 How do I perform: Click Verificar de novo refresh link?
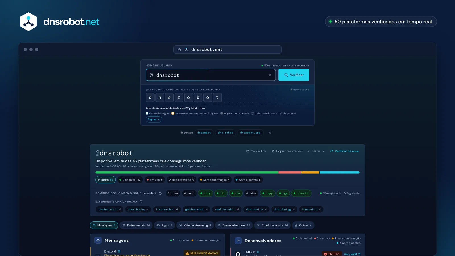344,151
